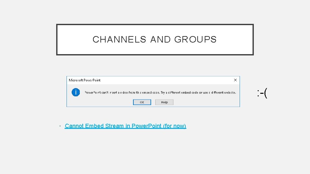The image size is (310, 174).
Task: Click OK in the PowerPoint dialog
Action: coord(142,102)
